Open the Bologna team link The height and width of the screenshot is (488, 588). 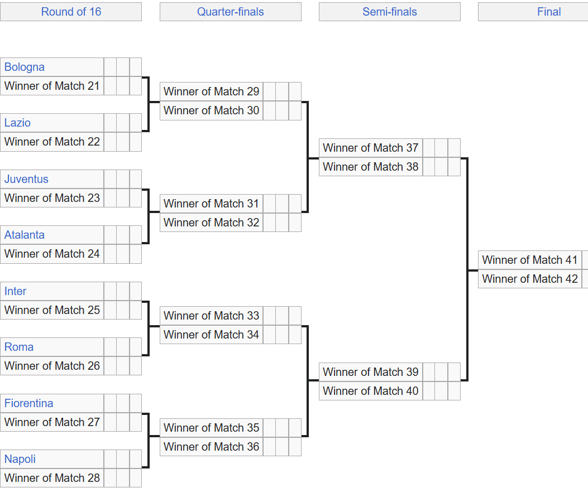pos(25,67)
